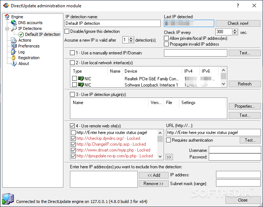
Task: Click the Preferences icon in tree
Action: click(14, 46)
